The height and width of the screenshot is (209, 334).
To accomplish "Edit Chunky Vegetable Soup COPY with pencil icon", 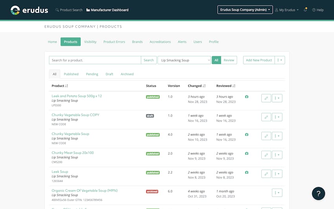I will pos(266,117).
